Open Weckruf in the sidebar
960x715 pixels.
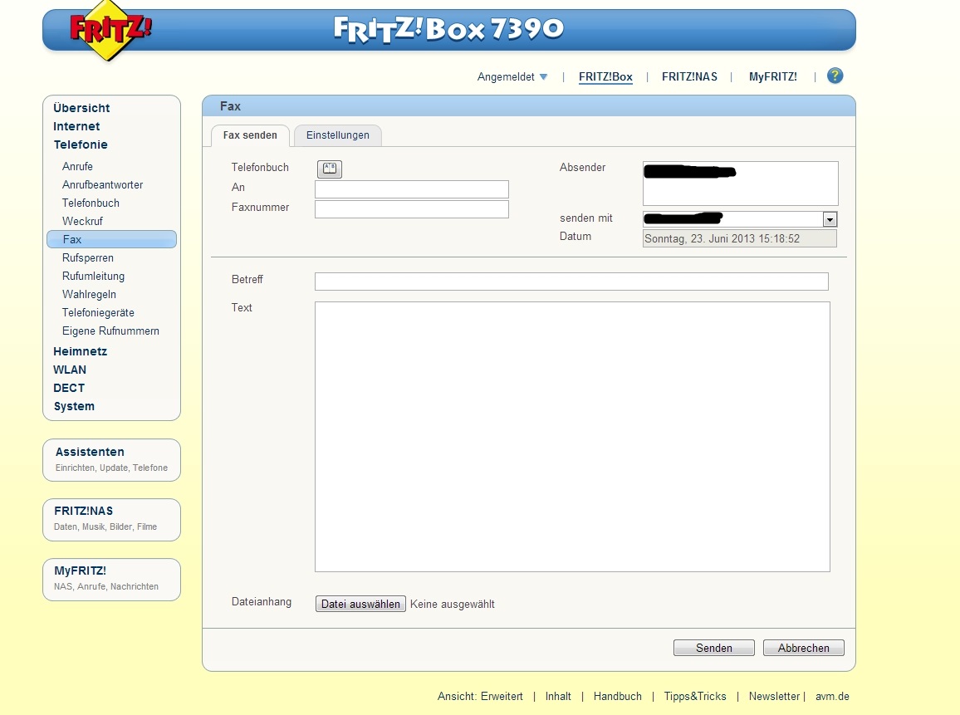tap(82, 222)
